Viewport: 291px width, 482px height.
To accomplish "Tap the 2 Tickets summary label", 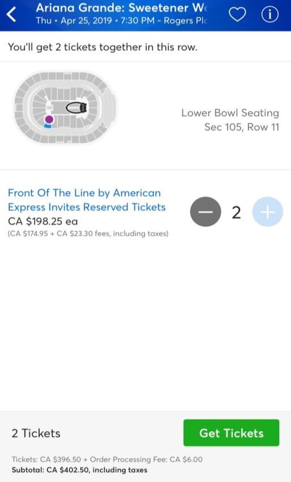I will tap(36, 433).
